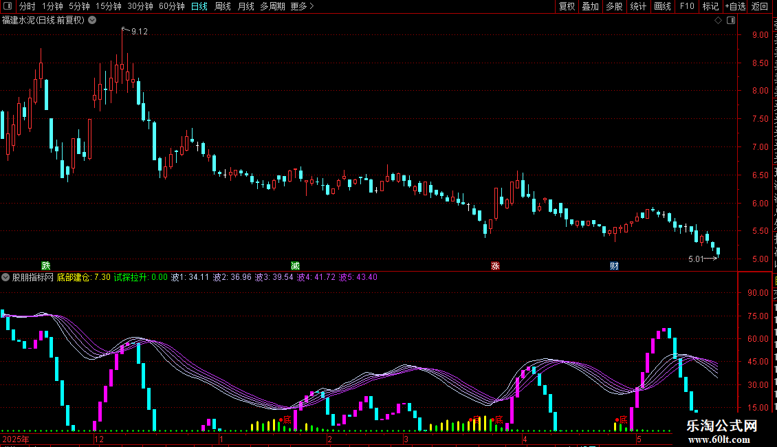Click the red 涨 event marker
The height and width of the screenshot is (447, 777).
click(x=495, y=266)
